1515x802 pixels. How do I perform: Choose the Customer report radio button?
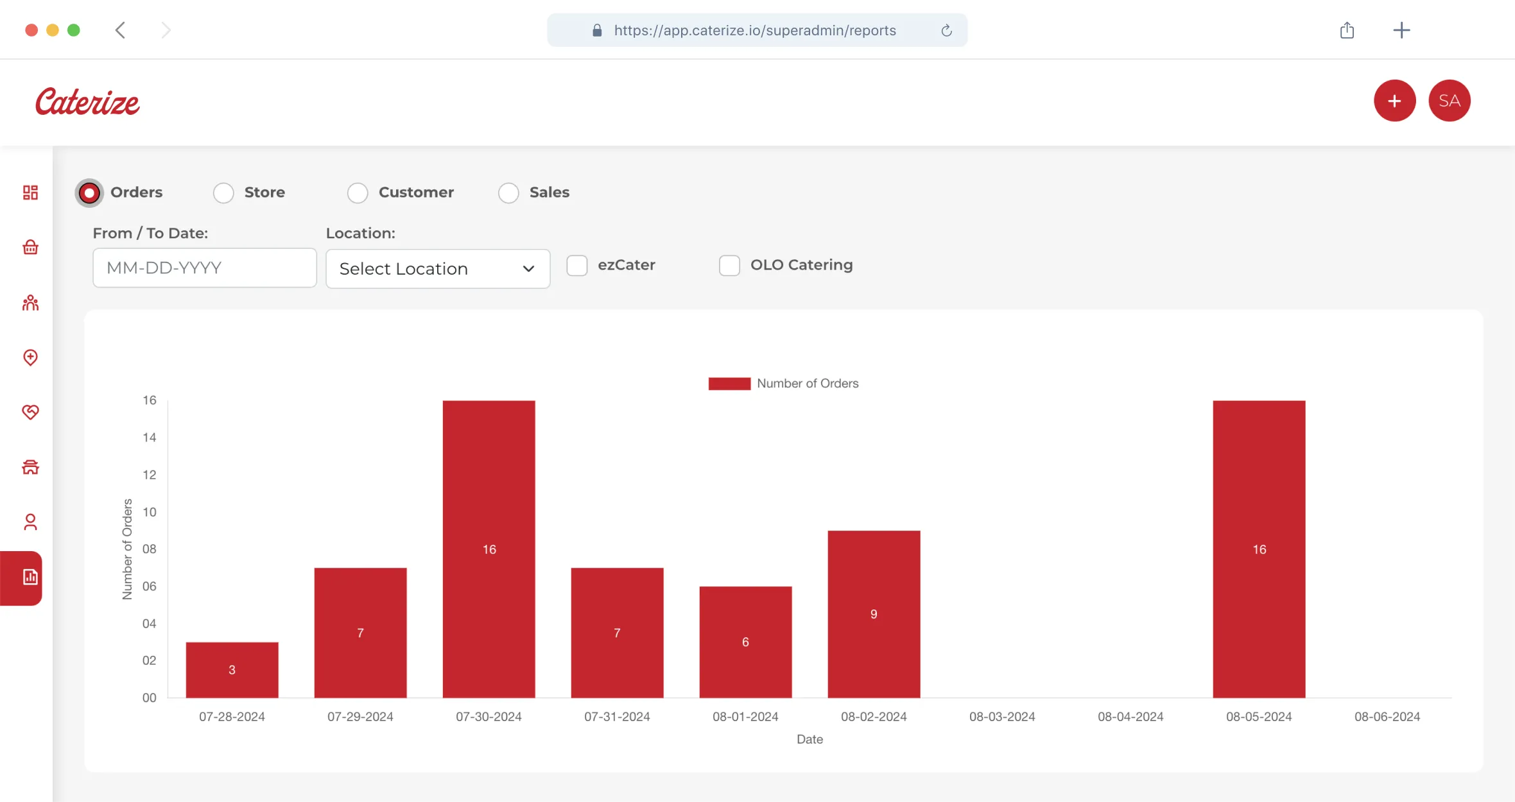tap(358, 192)
